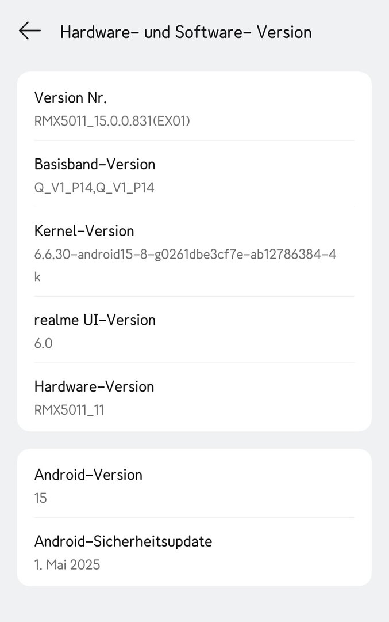Tap the 6.0 realme UI value
The image size is (389, 622).
pyautogui.click(x=44, y=343)
